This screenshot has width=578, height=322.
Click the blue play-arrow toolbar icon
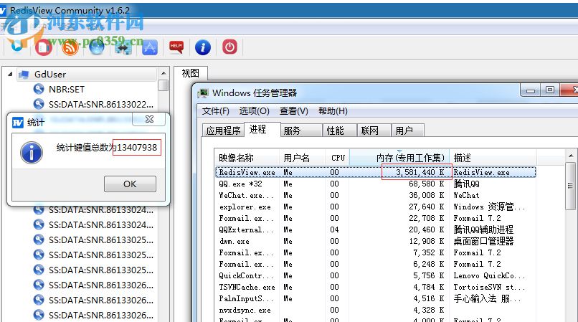pos(17,46)
